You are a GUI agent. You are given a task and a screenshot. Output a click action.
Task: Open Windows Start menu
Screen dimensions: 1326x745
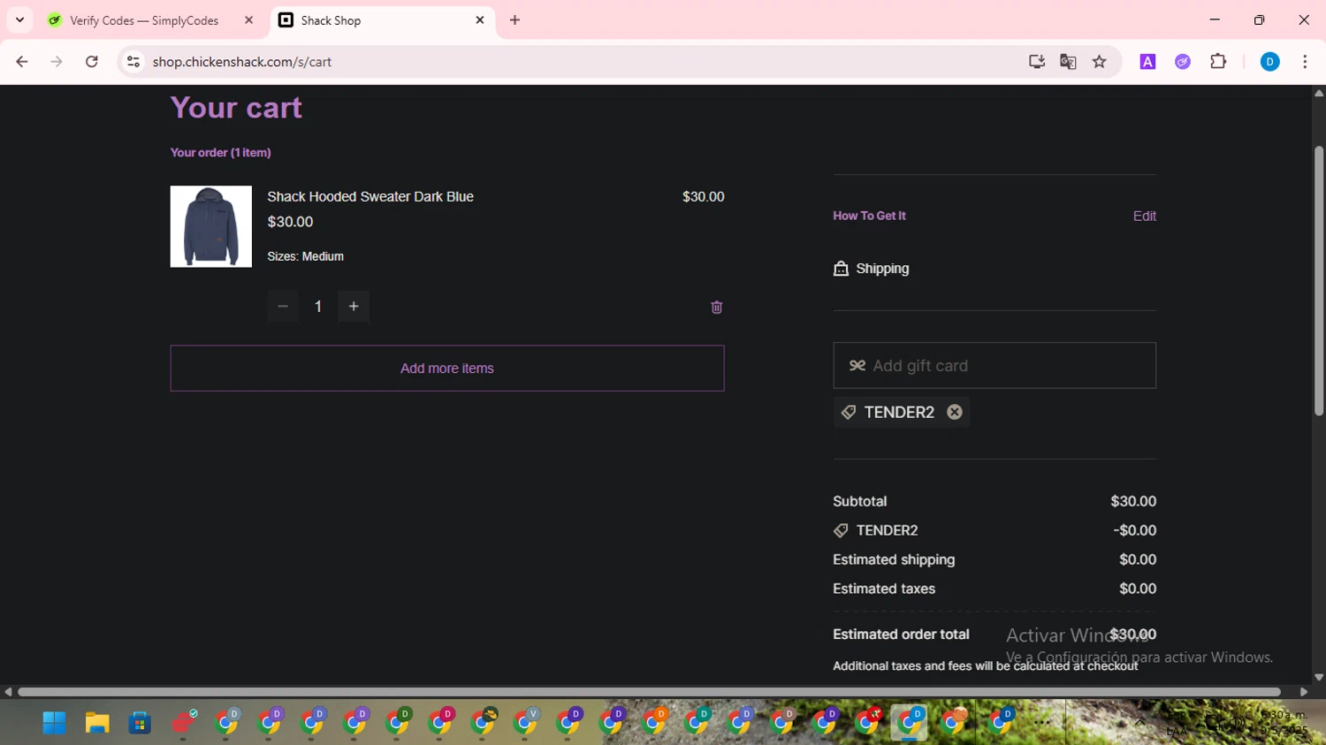click(54, 723)
